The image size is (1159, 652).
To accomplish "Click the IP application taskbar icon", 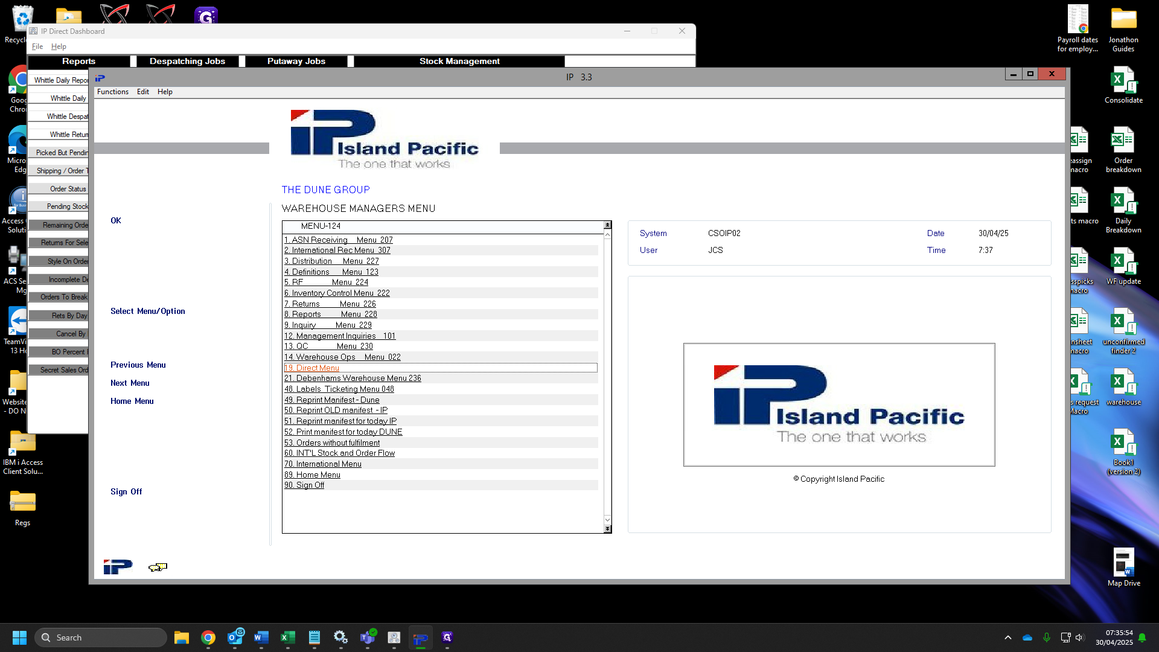I will 421,638.
